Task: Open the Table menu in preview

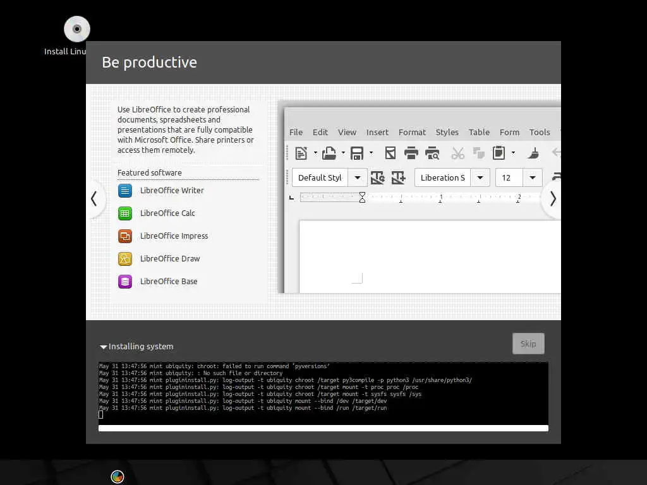Action: point(479,133)
